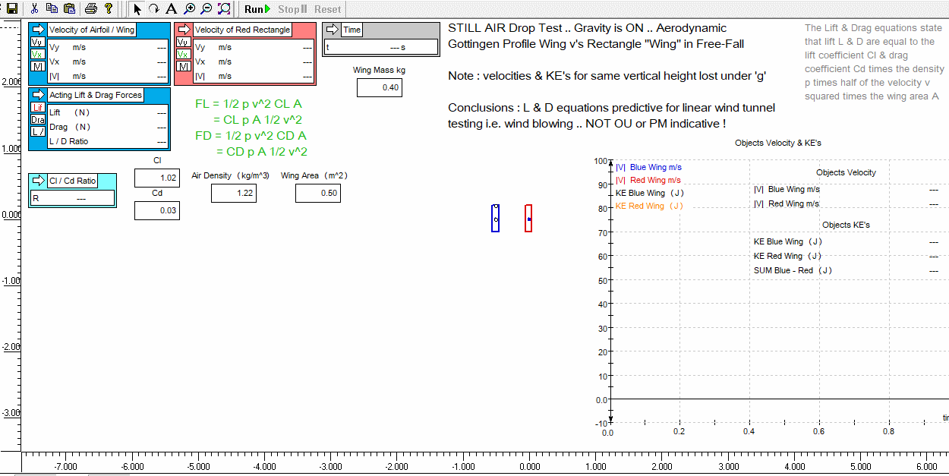Click the 'FD = 1/2 p v^2 CD A' formula
Viewport: 949px width, 476px height.
click(251, 135)
